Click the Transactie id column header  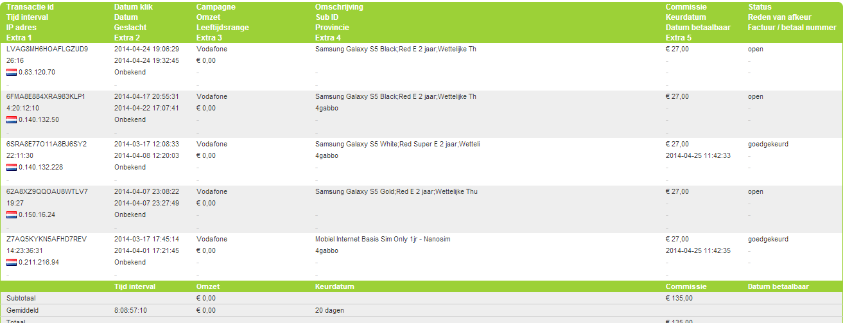[x=30, y=7]
